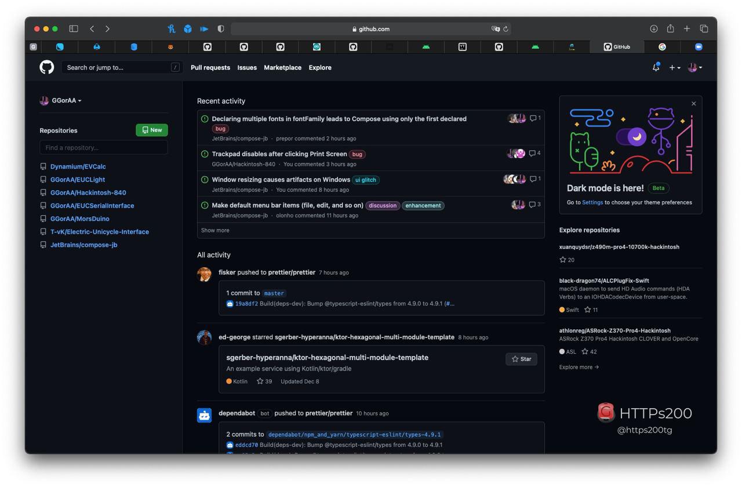Open Trackpad disables after clicking Print Screen issue

[279, 154]
